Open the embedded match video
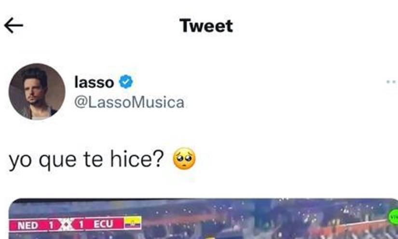Screen dimensions: 398x239 point(203,219)
